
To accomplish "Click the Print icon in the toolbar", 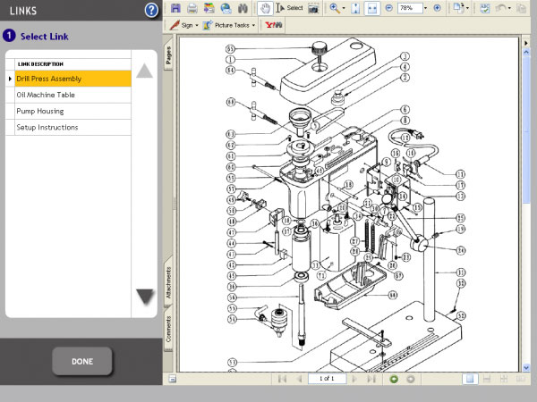I will [192, 8].
